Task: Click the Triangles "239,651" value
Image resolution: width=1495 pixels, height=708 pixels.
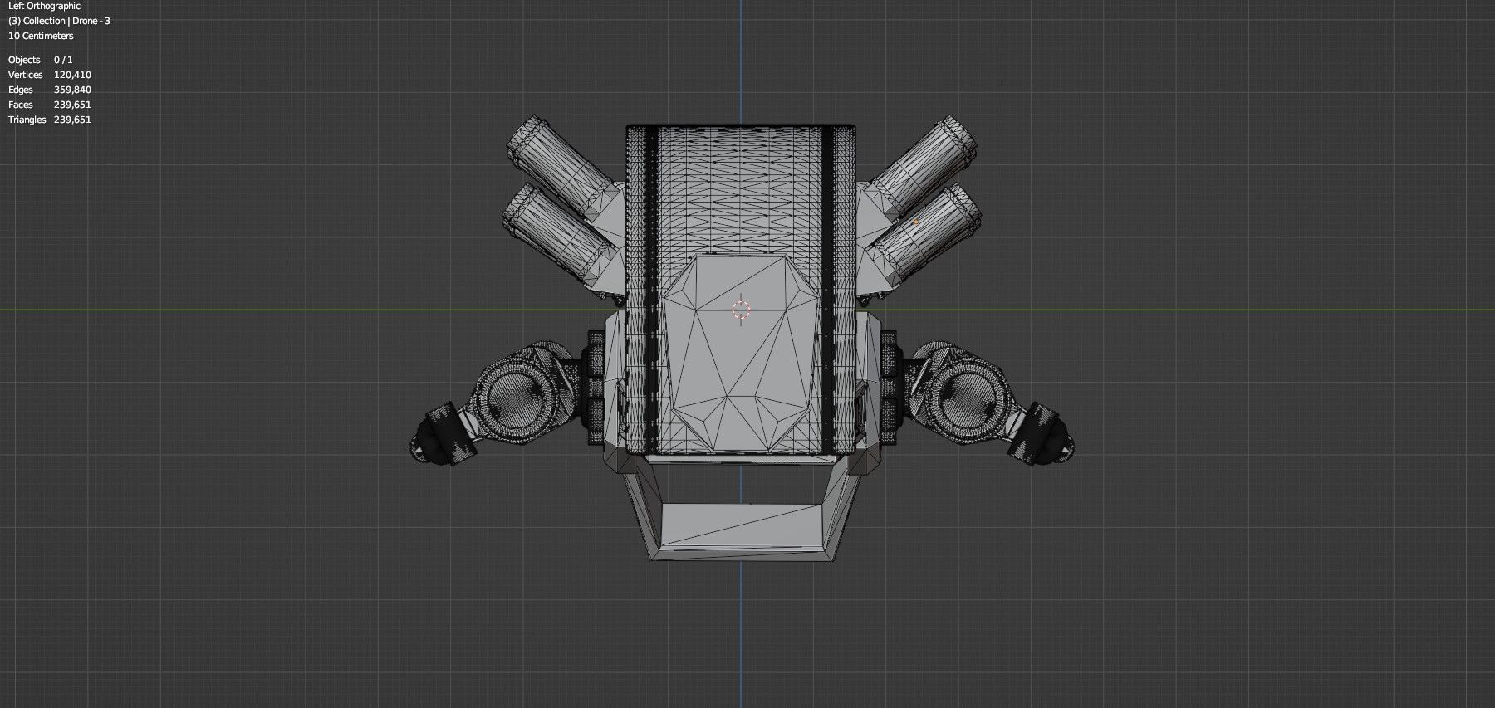Action: point(72,120)
